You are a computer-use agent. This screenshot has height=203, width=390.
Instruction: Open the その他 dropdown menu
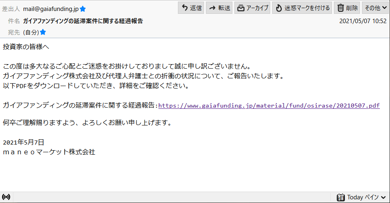tap(375, 8)
